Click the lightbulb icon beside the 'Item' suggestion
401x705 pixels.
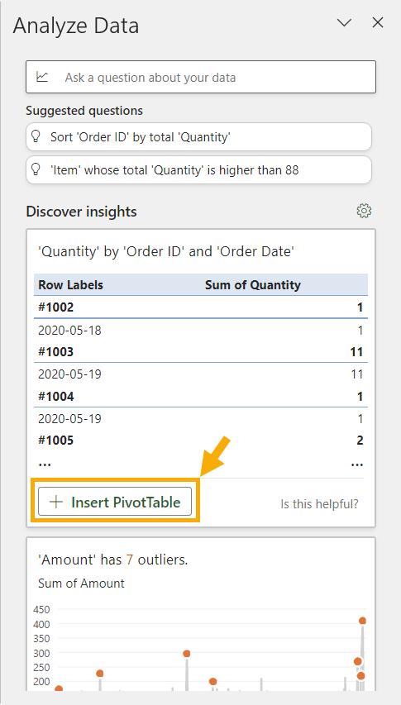pyautogui.click(x=35, y=169)
